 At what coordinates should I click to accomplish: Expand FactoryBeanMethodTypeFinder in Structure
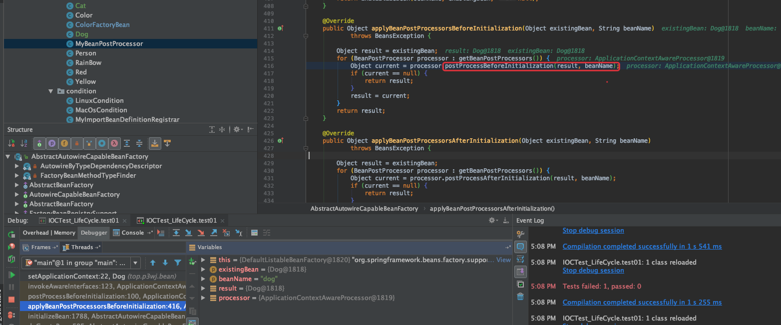[17, 176]
